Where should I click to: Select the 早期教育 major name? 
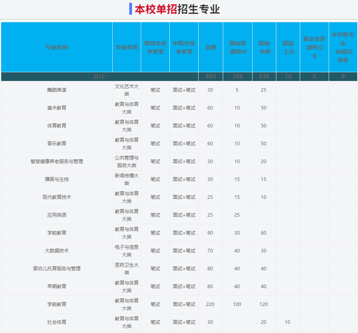tap(57, 287)
